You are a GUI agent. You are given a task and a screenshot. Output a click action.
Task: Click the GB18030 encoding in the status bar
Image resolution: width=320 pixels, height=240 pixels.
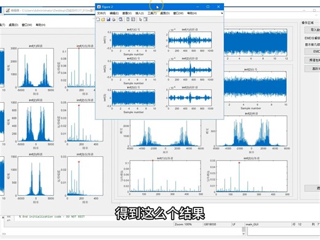[x=210, y=224]
